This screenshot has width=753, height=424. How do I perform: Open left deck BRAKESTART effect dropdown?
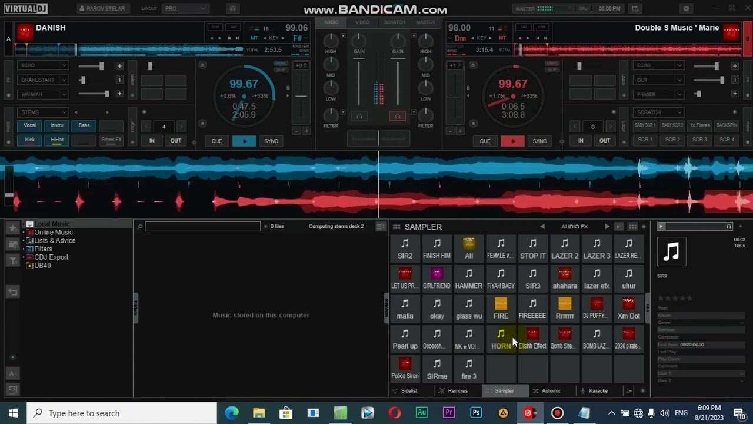(43, 79)
